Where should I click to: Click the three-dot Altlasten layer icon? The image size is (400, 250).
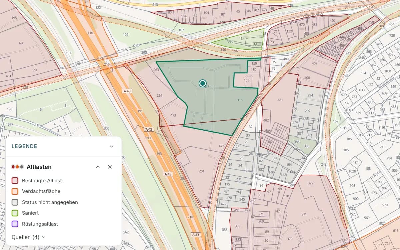17,167
